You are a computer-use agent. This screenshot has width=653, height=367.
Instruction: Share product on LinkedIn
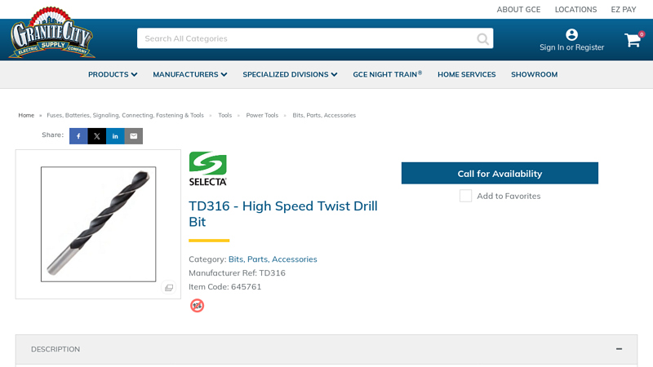pyautogui.click(x=115, y=136)
